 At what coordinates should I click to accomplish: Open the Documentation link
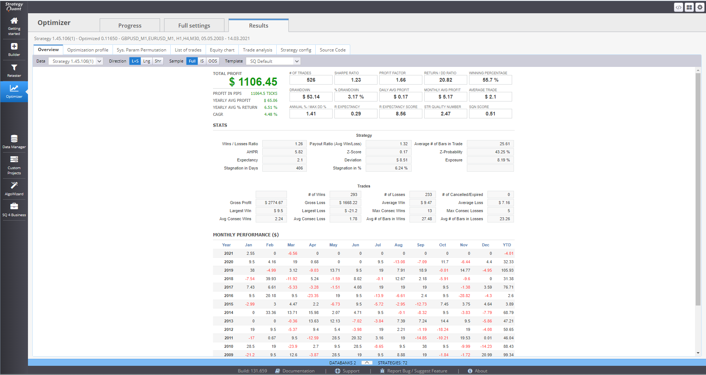coord(298,371)
